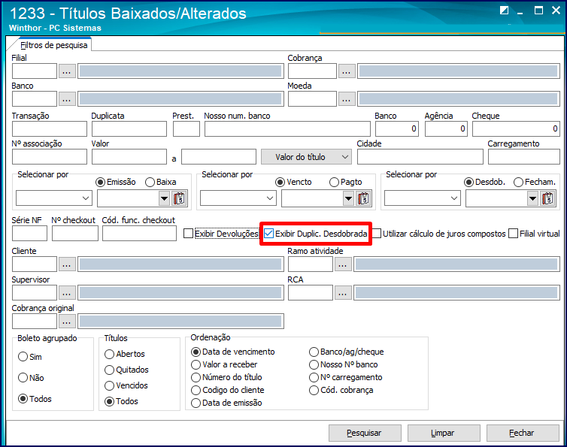
Task: Open Moeda lookup ellipsis button
Action: 347,99
